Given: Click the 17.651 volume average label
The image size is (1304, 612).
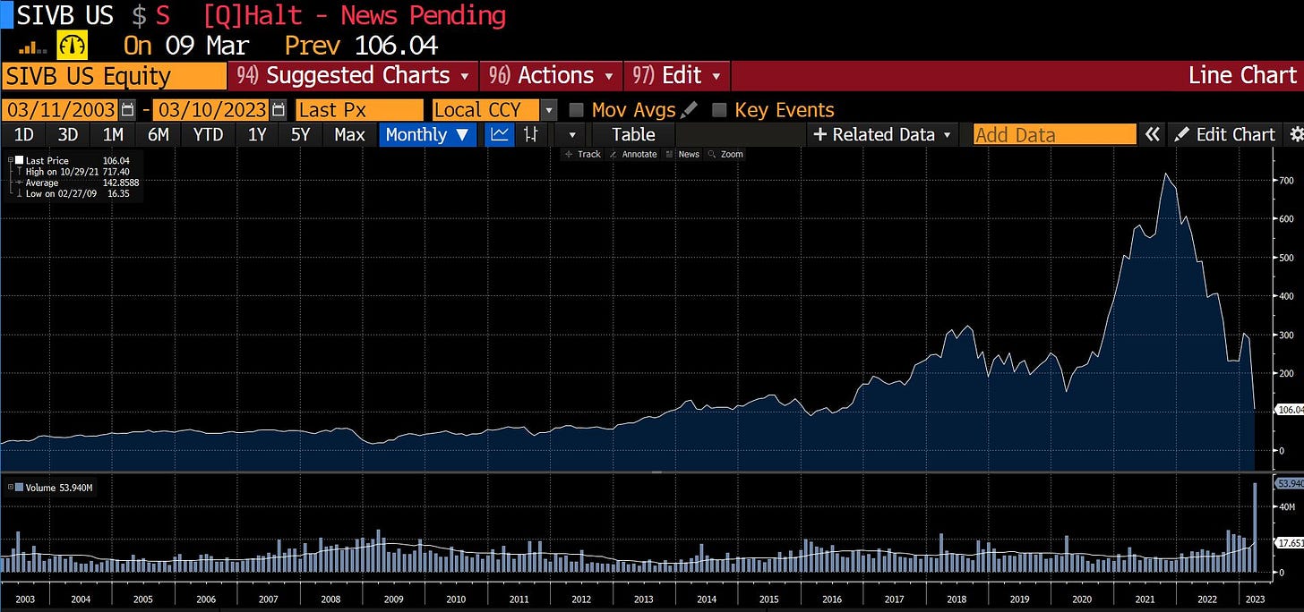Looking at the screenshot, I should [x=1289, y=542].
